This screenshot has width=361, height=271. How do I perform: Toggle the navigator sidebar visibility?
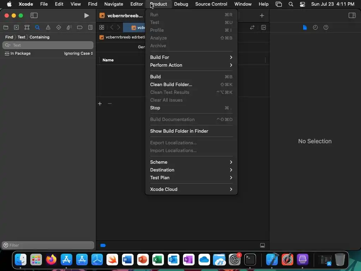pos(34,16)
